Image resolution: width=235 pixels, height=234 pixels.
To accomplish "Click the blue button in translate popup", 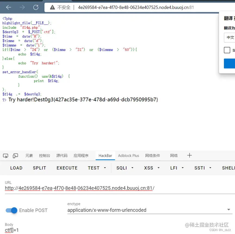I will [230, 64].
